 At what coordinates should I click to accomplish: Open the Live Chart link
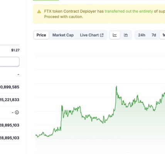[92, 35]
